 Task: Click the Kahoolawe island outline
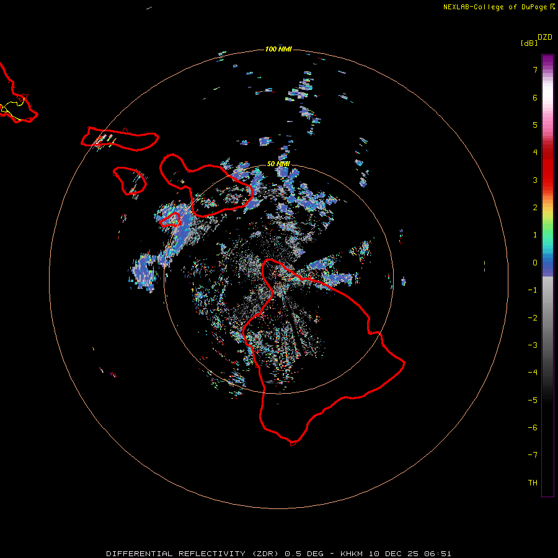170,220
